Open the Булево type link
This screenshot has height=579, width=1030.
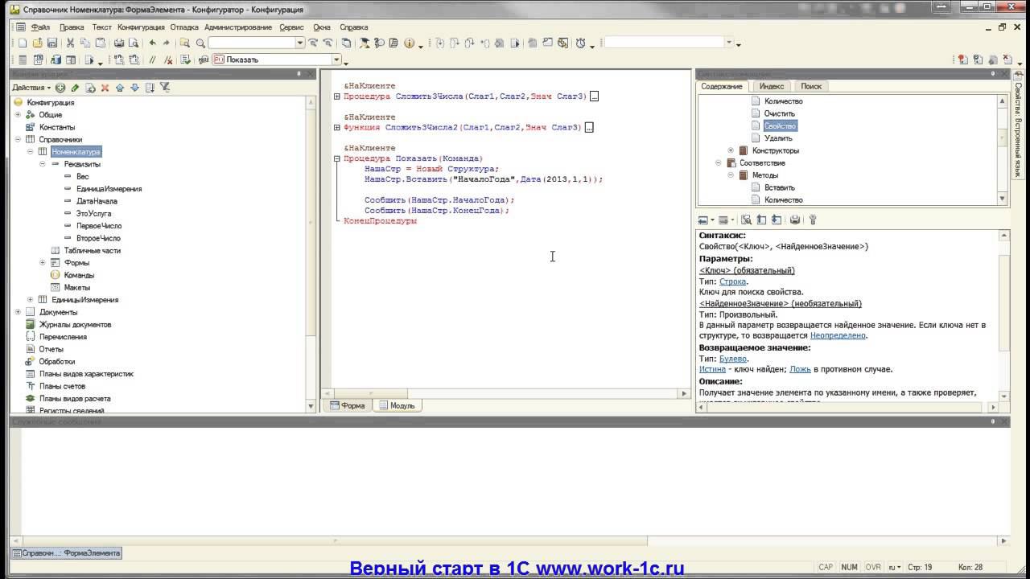click(x=733, y=359)
